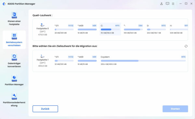Maximize the 4DDiG Partition Manager window
Screen dimensions: 195x119
tap(186, 4)
